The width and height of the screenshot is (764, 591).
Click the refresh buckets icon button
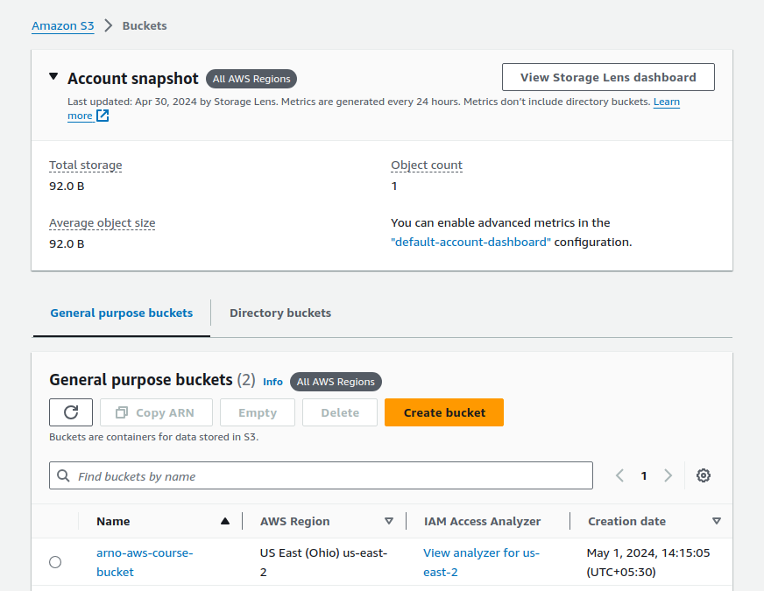71,412
